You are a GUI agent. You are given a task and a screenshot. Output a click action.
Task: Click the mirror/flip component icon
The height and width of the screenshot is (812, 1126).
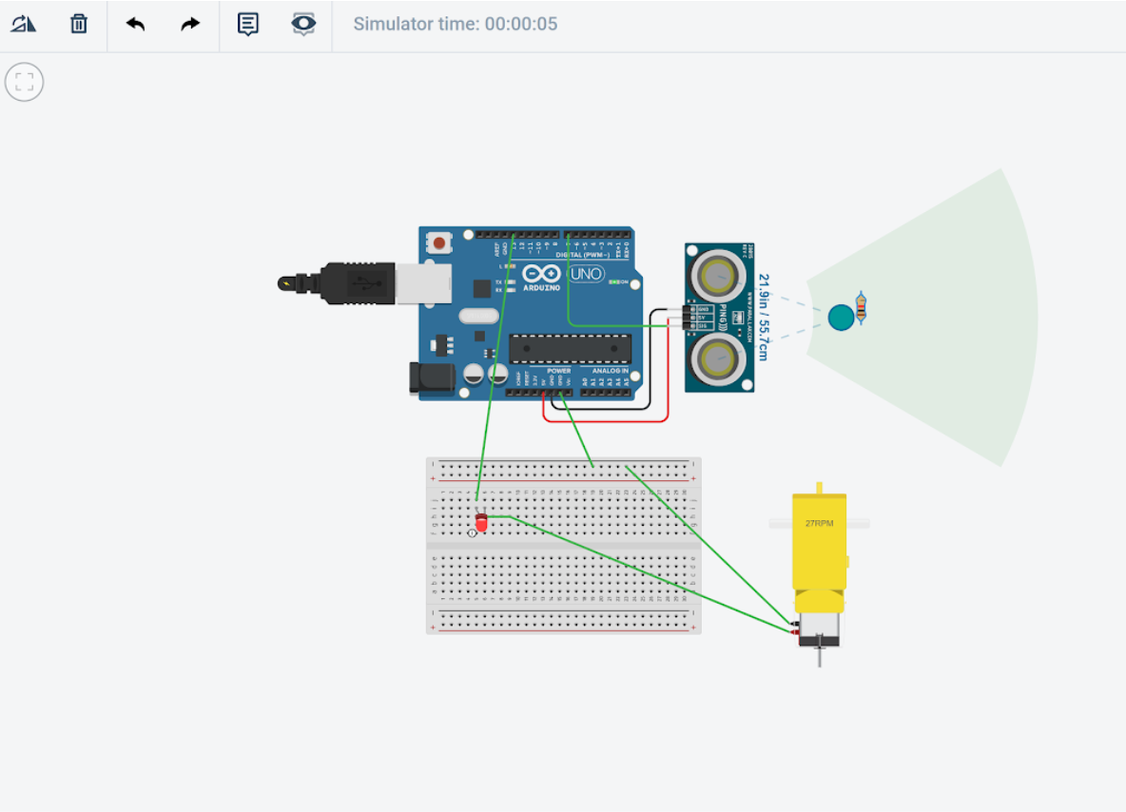point(23,24)
